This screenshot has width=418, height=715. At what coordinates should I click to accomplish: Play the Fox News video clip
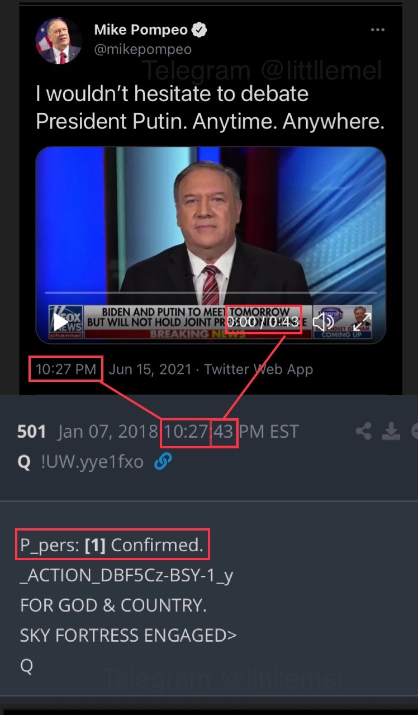pos(60,321)
